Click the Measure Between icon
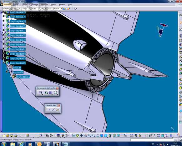This screenshot has width=182, height=146. 132,136
